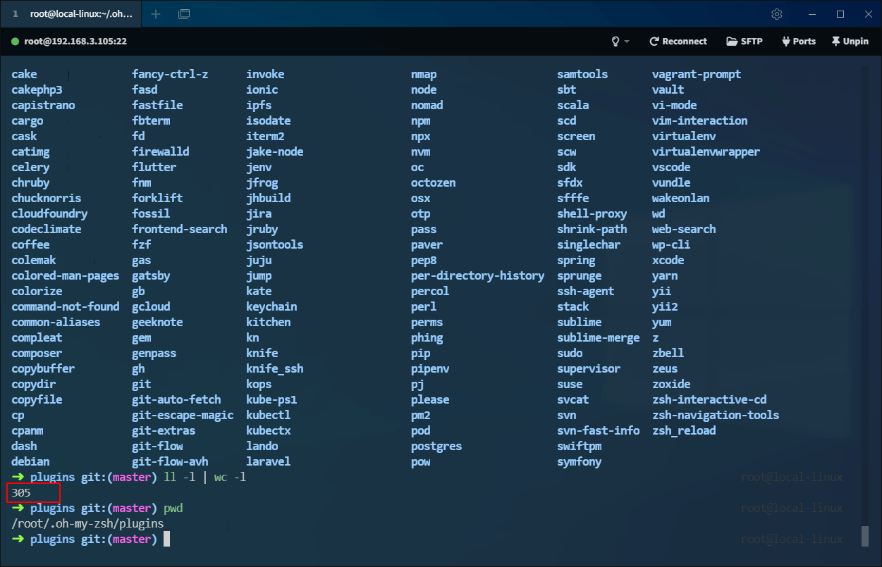Click the root@192.168.3.105:22 host label
882x567 pixels.
pos(75,42)
